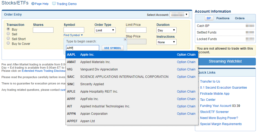Screen dimensions: 259x133
Task: Select the Sell transaction radio button
Action: (8, 34)
